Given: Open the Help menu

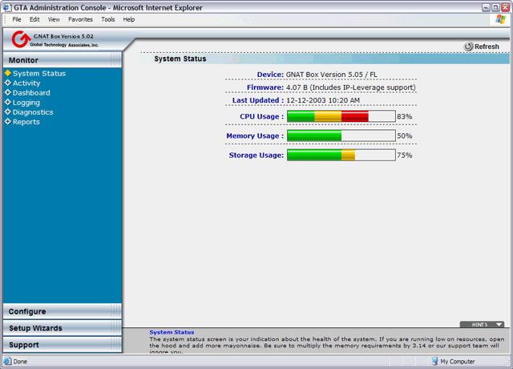Looking at the screenshot, I should [129, 19].
